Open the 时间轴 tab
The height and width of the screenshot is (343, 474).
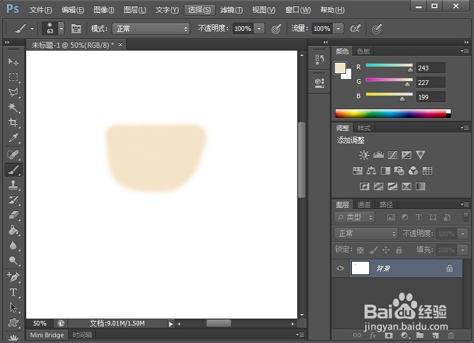(82, 335)
